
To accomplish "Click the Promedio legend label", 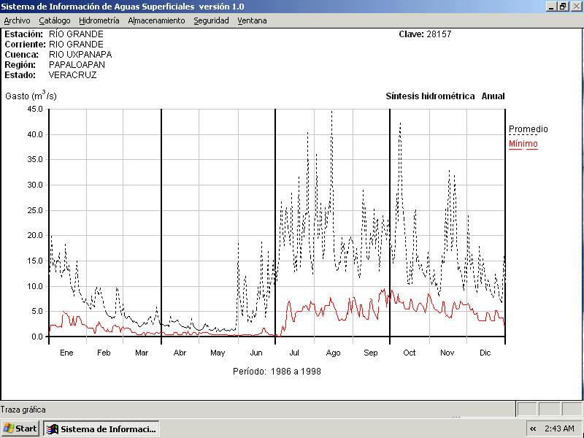I will point(528,129).
